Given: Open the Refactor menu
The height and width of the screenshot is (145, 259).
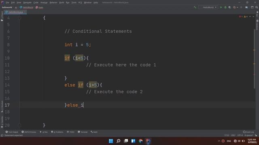Looking at the screenshot, I should point(53,2).
